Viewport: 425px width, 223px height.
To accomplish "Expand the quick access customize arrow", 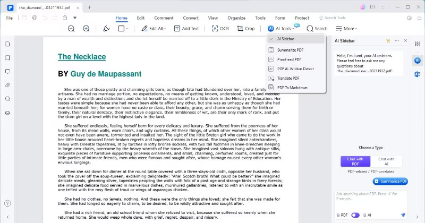I will click(x=75, y=18).
